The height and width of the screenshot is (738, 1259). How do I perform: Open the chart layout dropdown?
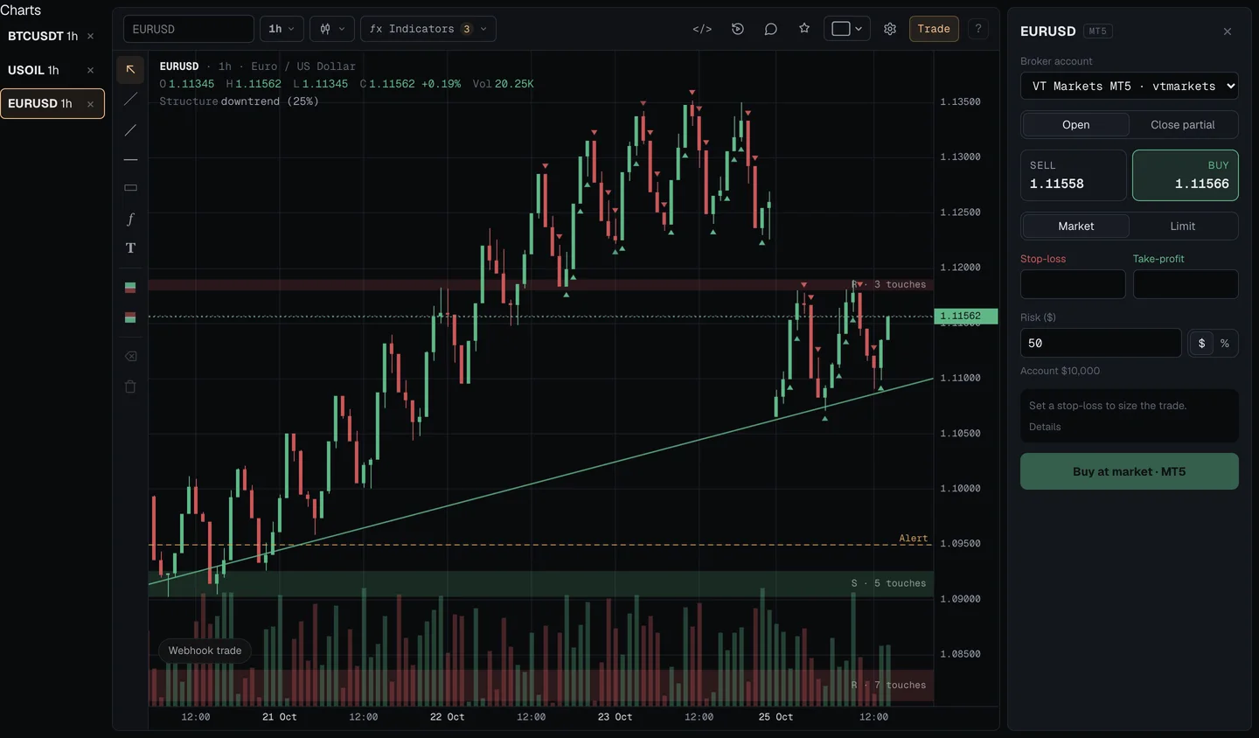coord(846,29)
